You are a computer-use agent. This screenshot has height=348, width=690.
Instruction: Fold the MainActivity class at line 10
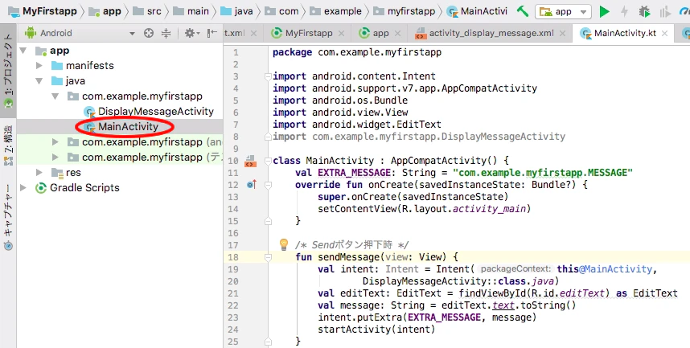[x=268, y=161]
